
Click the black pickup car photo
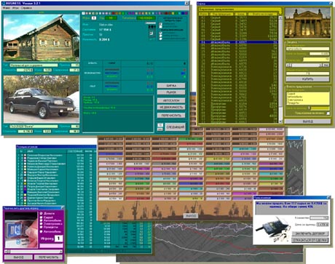(42, 99)
